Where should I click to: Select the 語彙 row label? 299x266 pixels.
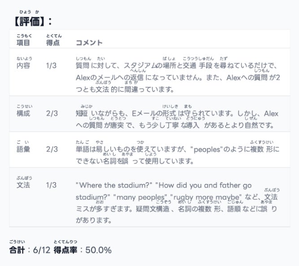point(23,149)
